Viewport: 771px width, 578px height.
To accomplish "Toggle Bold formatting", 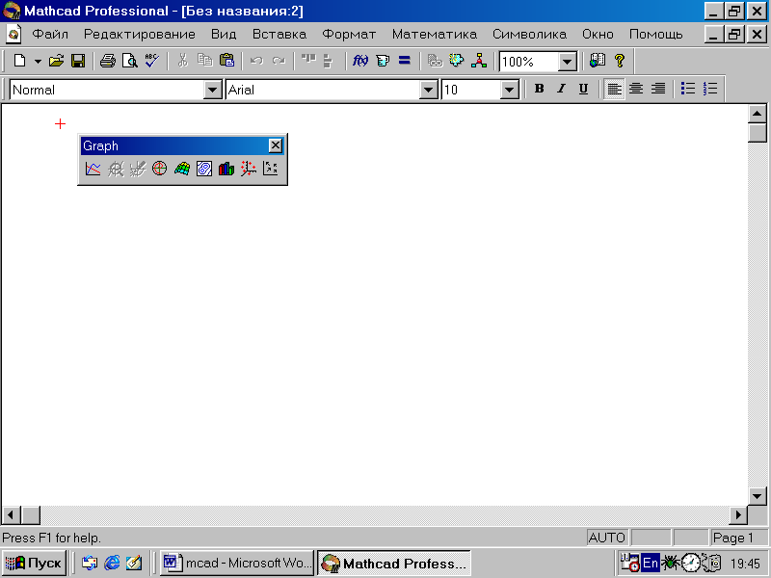I will click(x=540, y=89).
